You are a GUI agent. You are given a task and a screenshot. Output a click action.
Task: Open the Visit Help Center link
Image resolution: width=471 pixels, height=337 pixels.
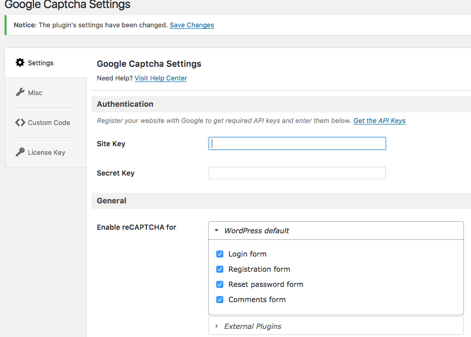pyautogui.click(x=161, y=78)
